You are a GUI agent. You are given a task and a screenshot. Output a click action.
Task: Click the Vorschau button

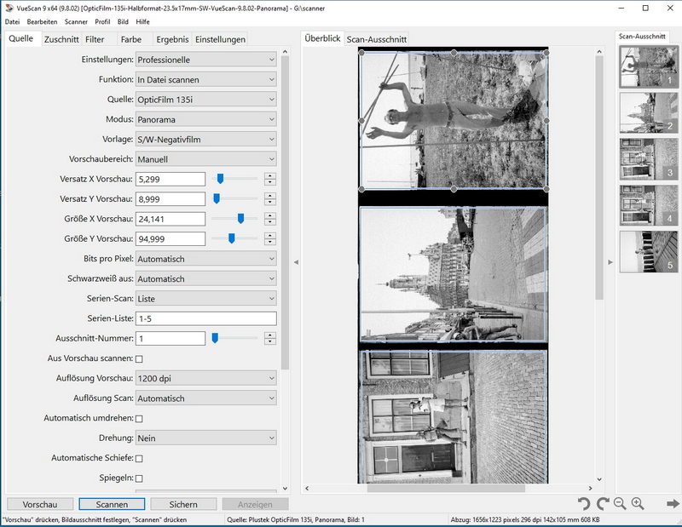tap(40, 504)
